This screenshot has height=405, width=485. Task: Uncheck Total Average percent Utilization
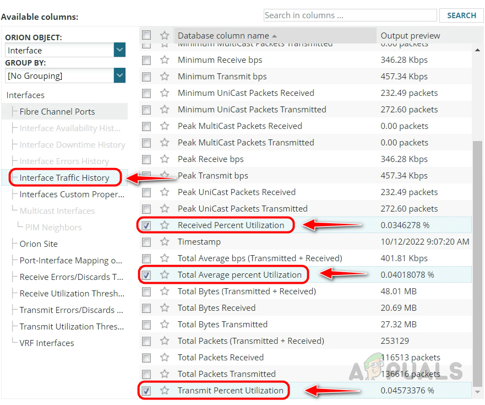point(146,275)
